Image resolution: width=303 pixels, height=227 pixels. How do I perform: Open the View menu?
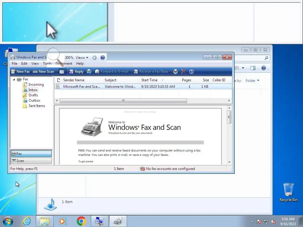pos(35,64)
